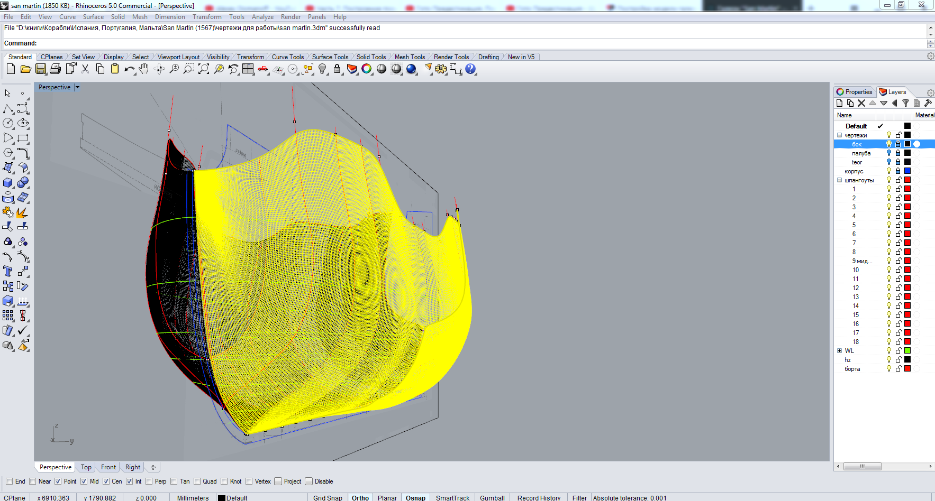This screenshot has width=935, height=501.
Task: Click the Rendered viewport blue sphere icon
Action: pos(411,69)
